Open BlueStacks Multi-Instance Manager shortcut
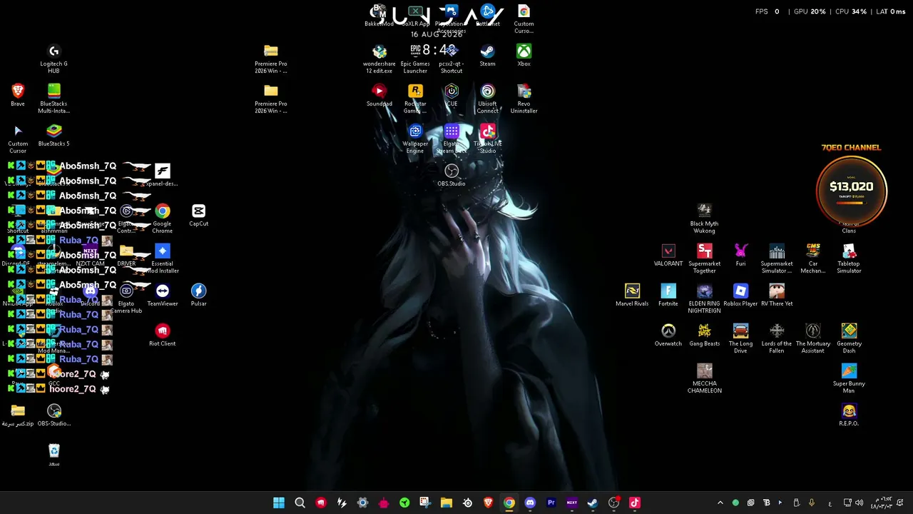The image size is (913, 514). [x=53, y=99]
